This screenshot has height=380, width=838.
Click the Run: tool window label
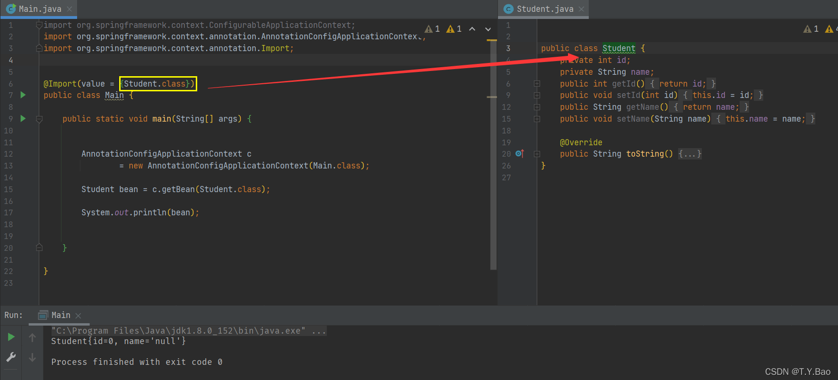pyautogui.click(x=13, y=315)
